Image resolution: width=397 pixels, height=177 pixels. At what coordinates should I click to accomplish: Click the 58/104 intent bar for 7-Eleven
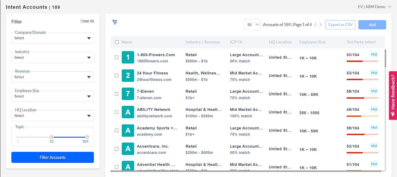coord(362,98)
